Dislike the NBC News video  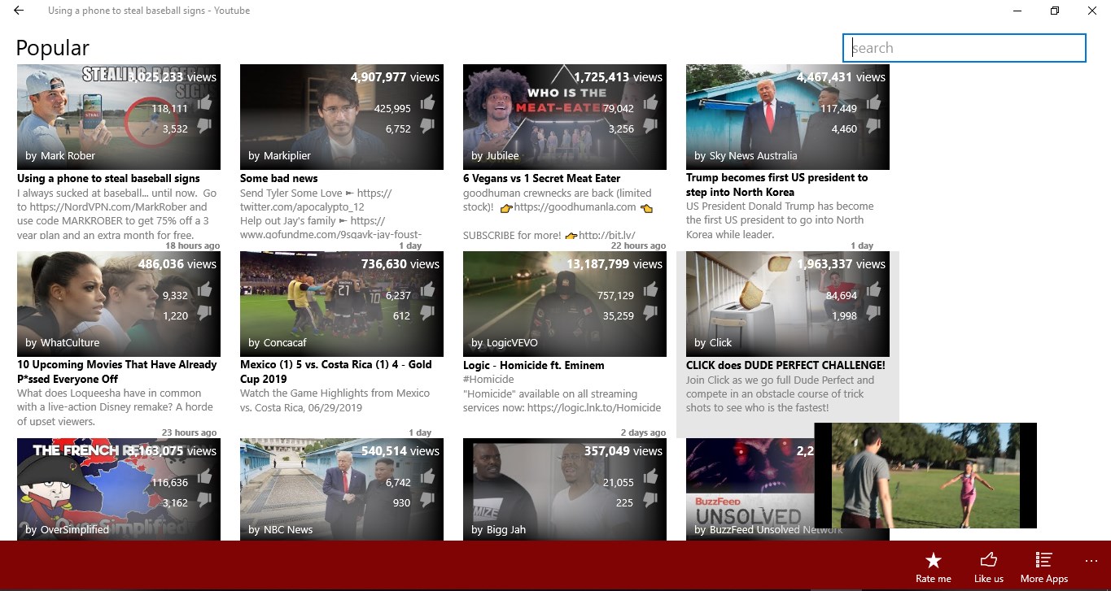click(427, 499)
